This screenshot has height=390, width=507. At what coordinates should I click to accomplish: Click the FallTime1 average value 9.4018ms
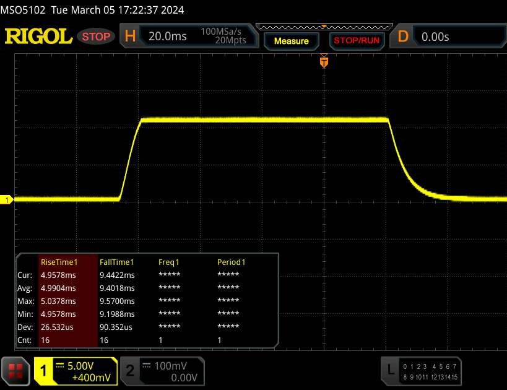pyautogui.click(x=117, y=288)
